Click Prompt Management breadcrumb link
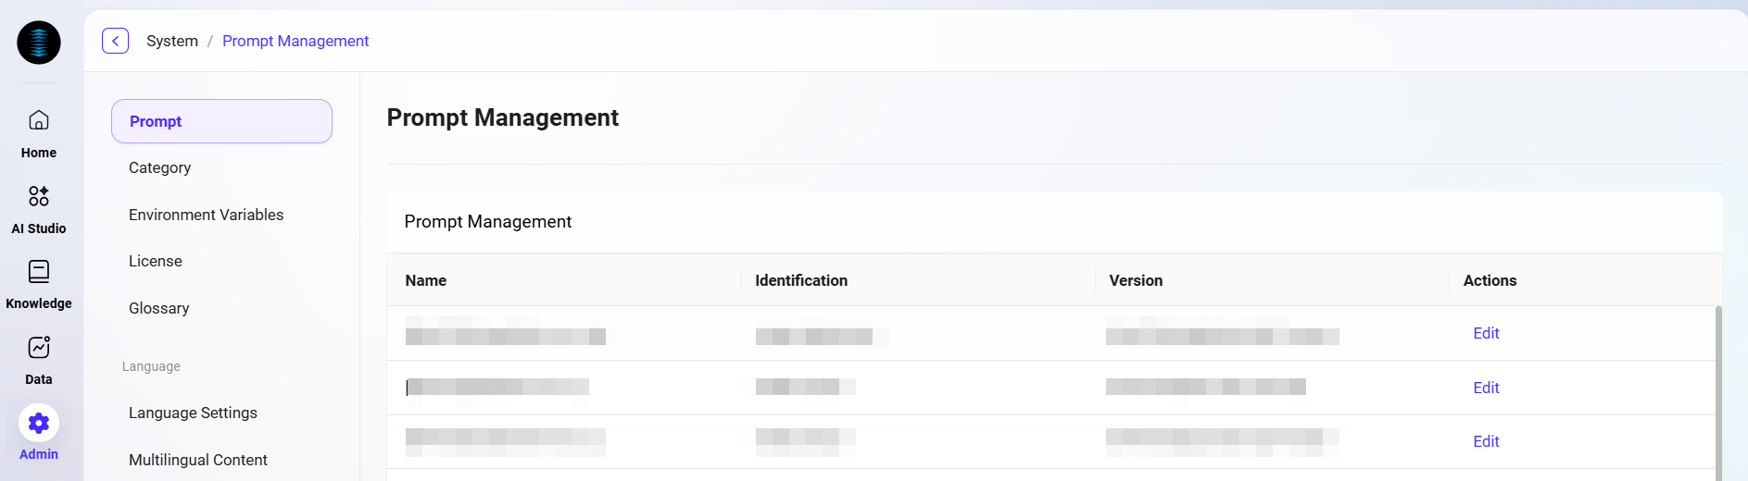The width and height of the screenshot is (1748, 481). [296, 41]
